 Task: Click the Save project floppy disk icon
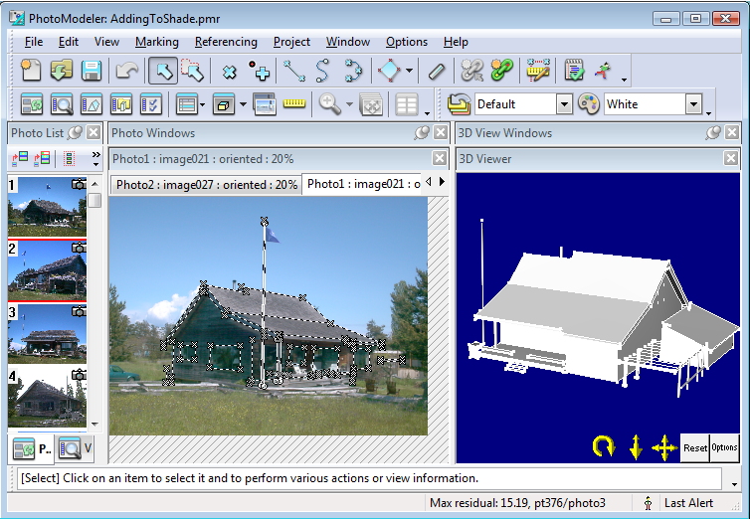[x=92, y=71]
